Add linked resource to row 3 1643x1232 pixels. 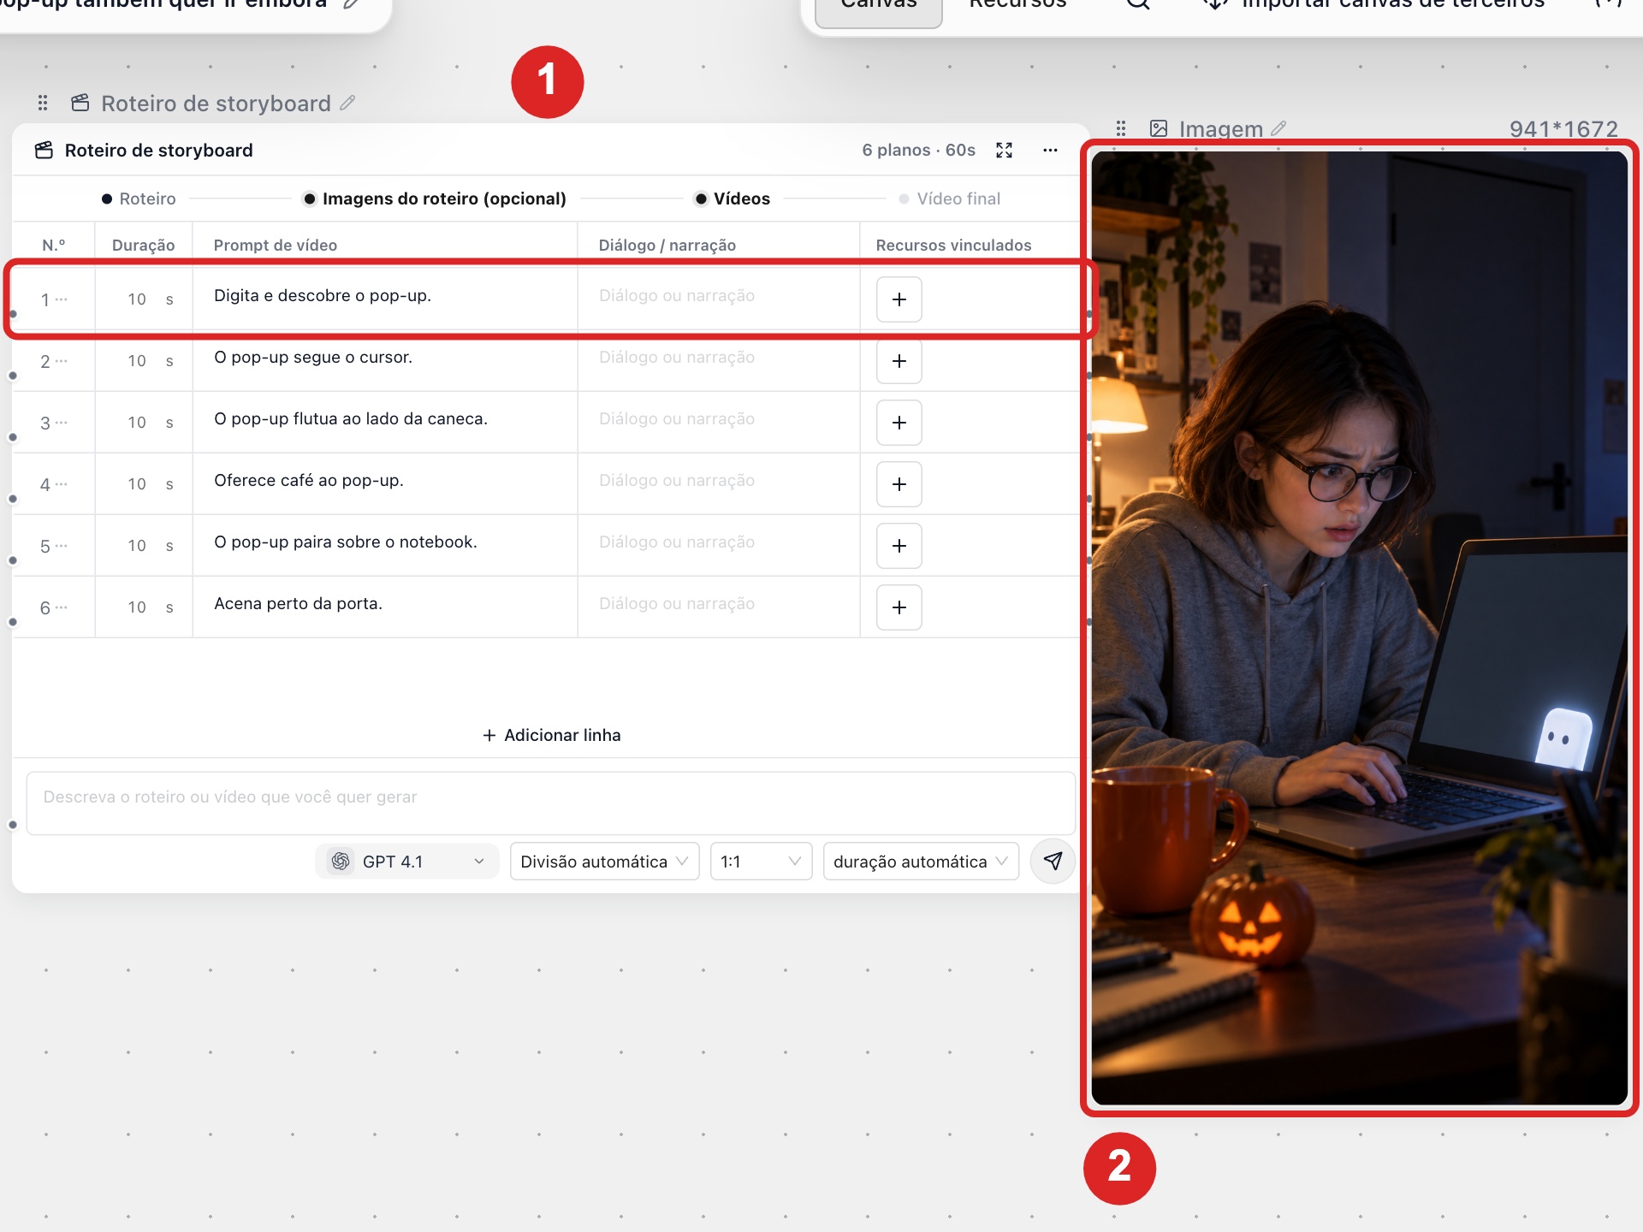point(899,423)
